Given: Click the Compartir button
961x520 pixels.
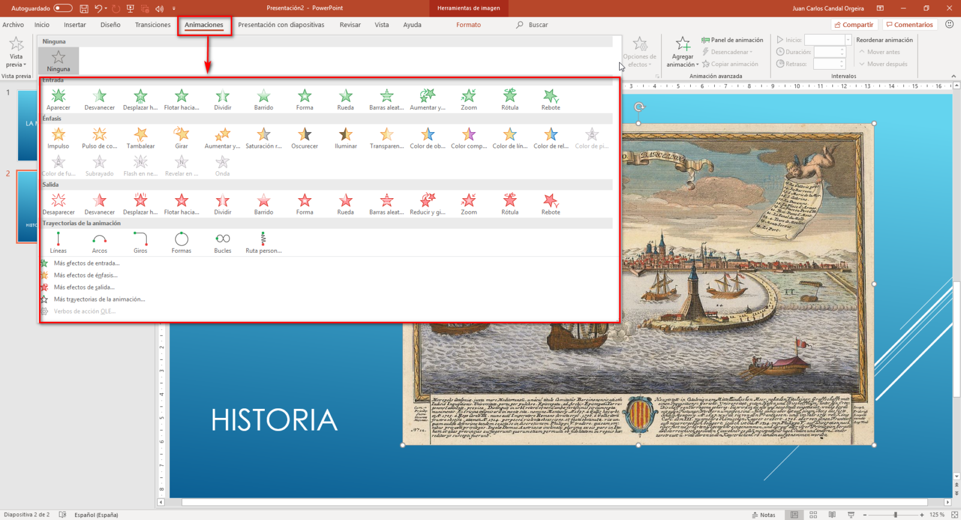Looking at the screenshot, I should click(x=853, y=25).
